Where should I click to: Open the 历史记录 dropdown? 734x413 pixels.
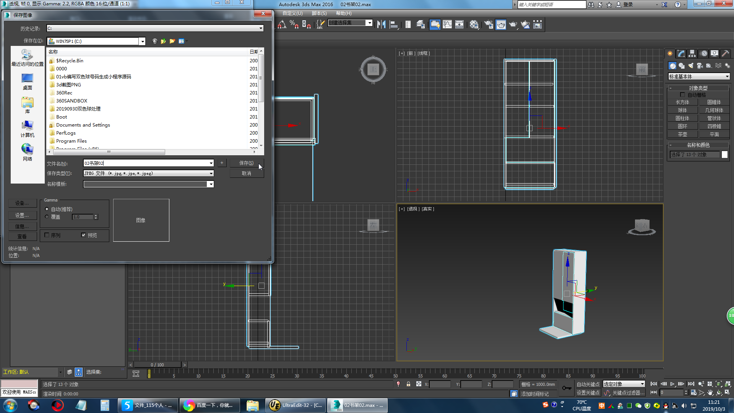(261, 28)
